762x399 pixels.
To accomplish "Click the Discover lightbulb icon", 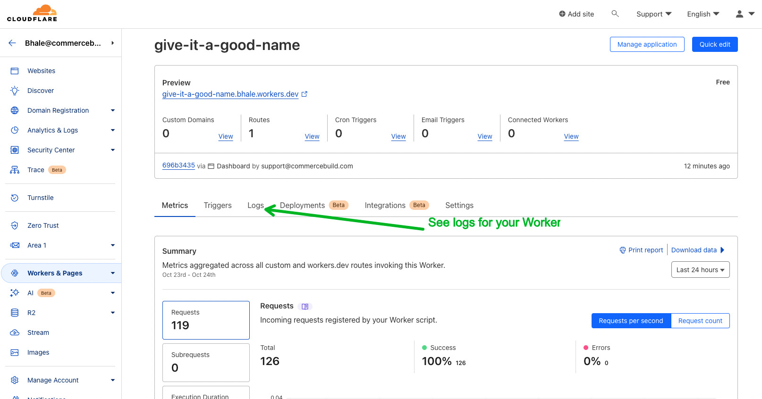I will coord(15,91).
